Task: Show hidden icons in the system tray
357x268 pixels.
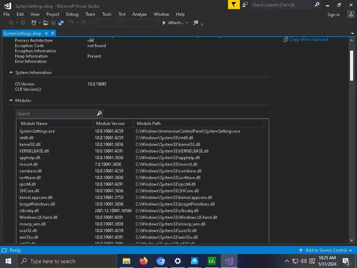Action: coord(287,261)
